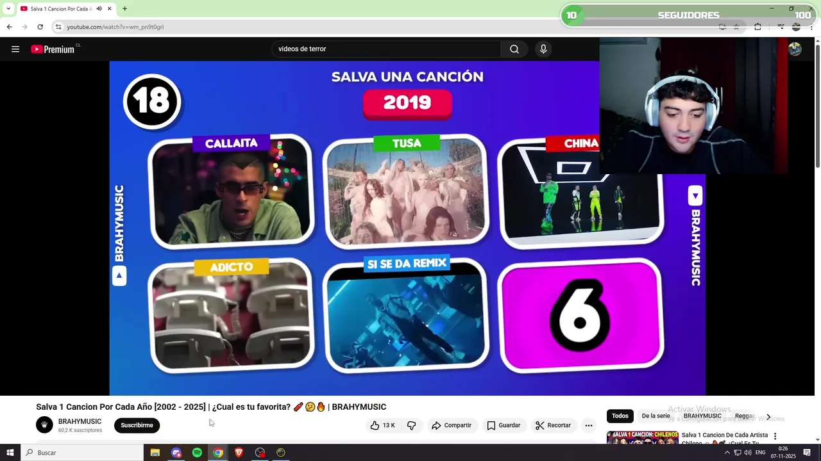The width and height of the screenshot is (821, 461).
Task: Open SALVA 1 CANCION CHILENOS thumbnail
Action: click(x=642, y=438)
